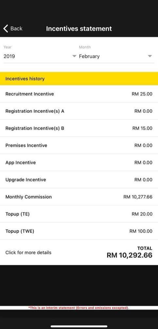158x329 pixels.
Task: Open the Recruitment Incentive row
Action: click(x=79, y=94)
